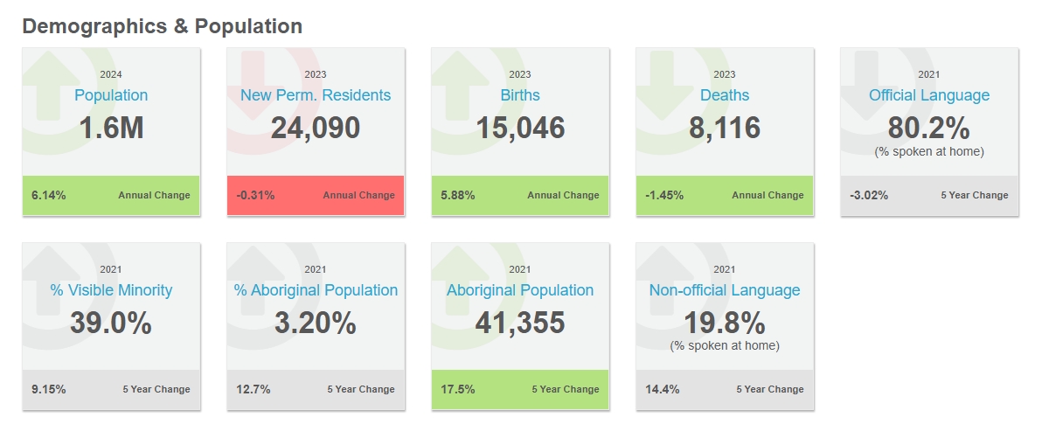Open the Births indicator link

click(520, 95)
